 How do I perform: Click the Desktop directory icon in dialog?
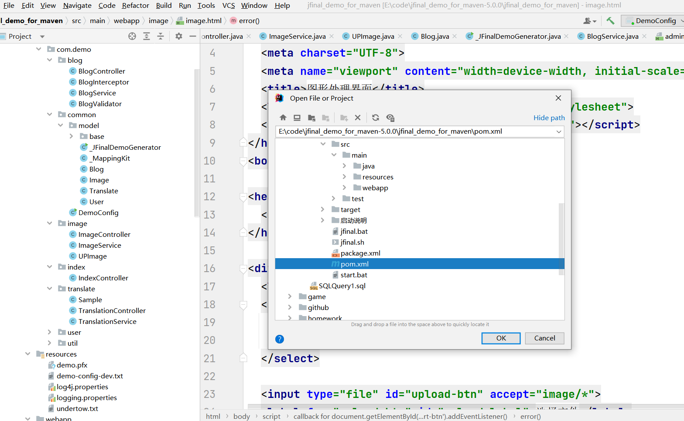click(x=297, y=118)
